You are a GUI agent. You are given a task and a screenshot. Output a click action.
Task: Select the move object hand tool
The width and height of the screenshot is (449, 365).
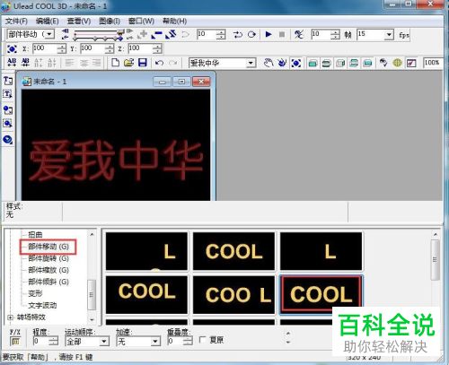pos(269,63)
